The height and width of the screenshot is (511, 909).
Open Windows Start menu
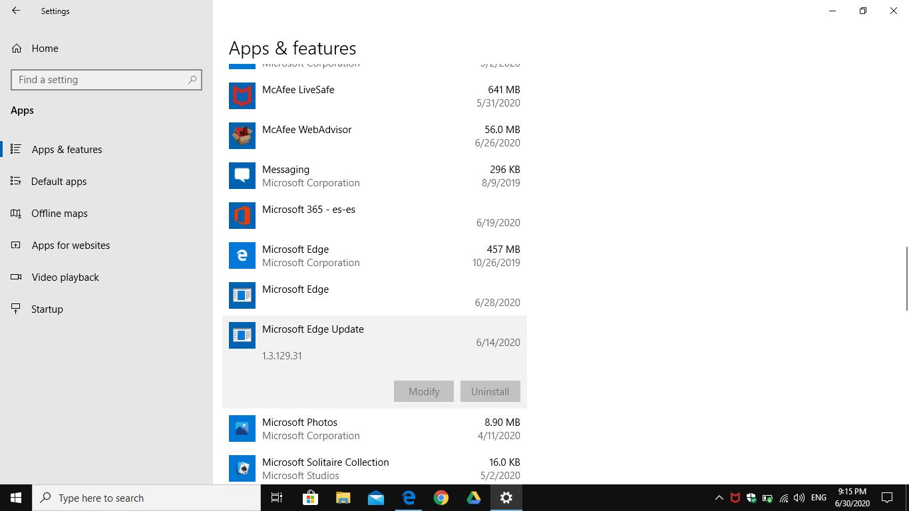(16, 498)
